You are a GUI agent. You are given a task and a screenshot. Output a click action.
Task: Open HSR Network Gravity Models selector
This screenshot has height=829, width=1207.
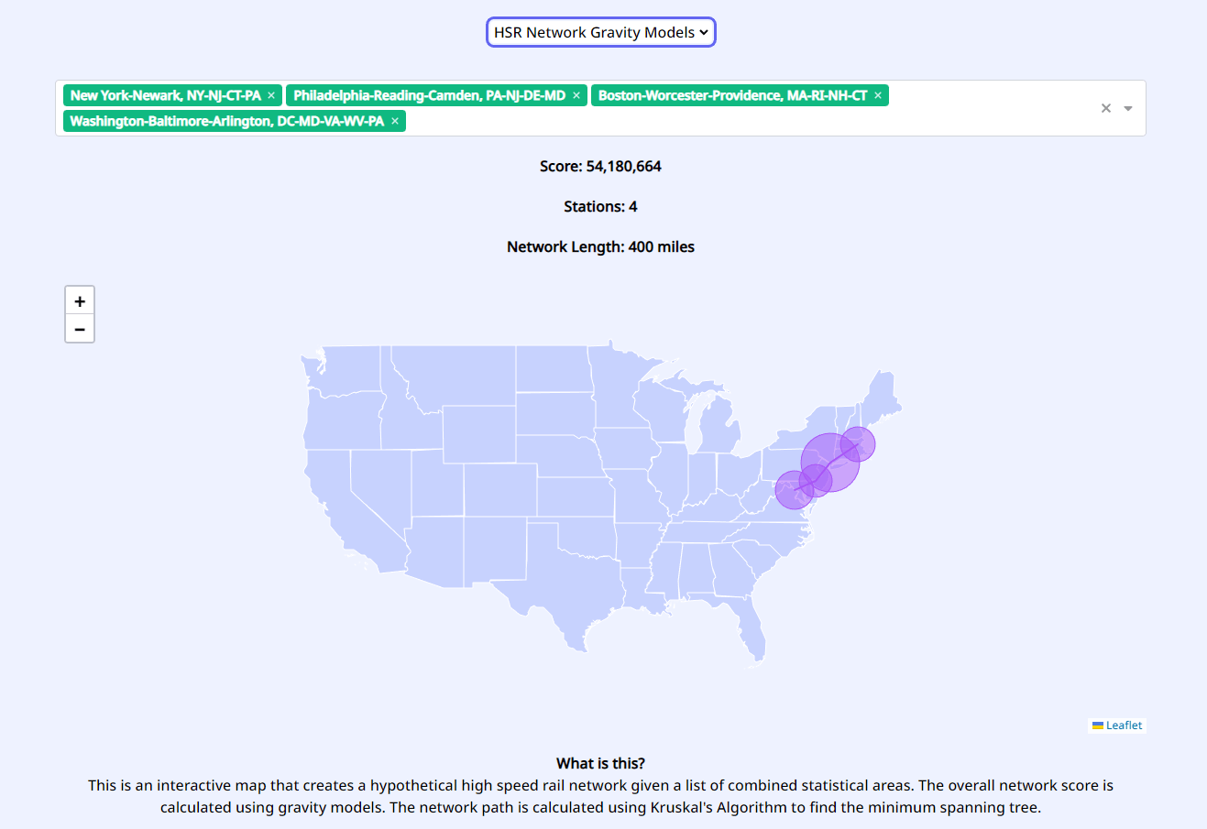600,32
